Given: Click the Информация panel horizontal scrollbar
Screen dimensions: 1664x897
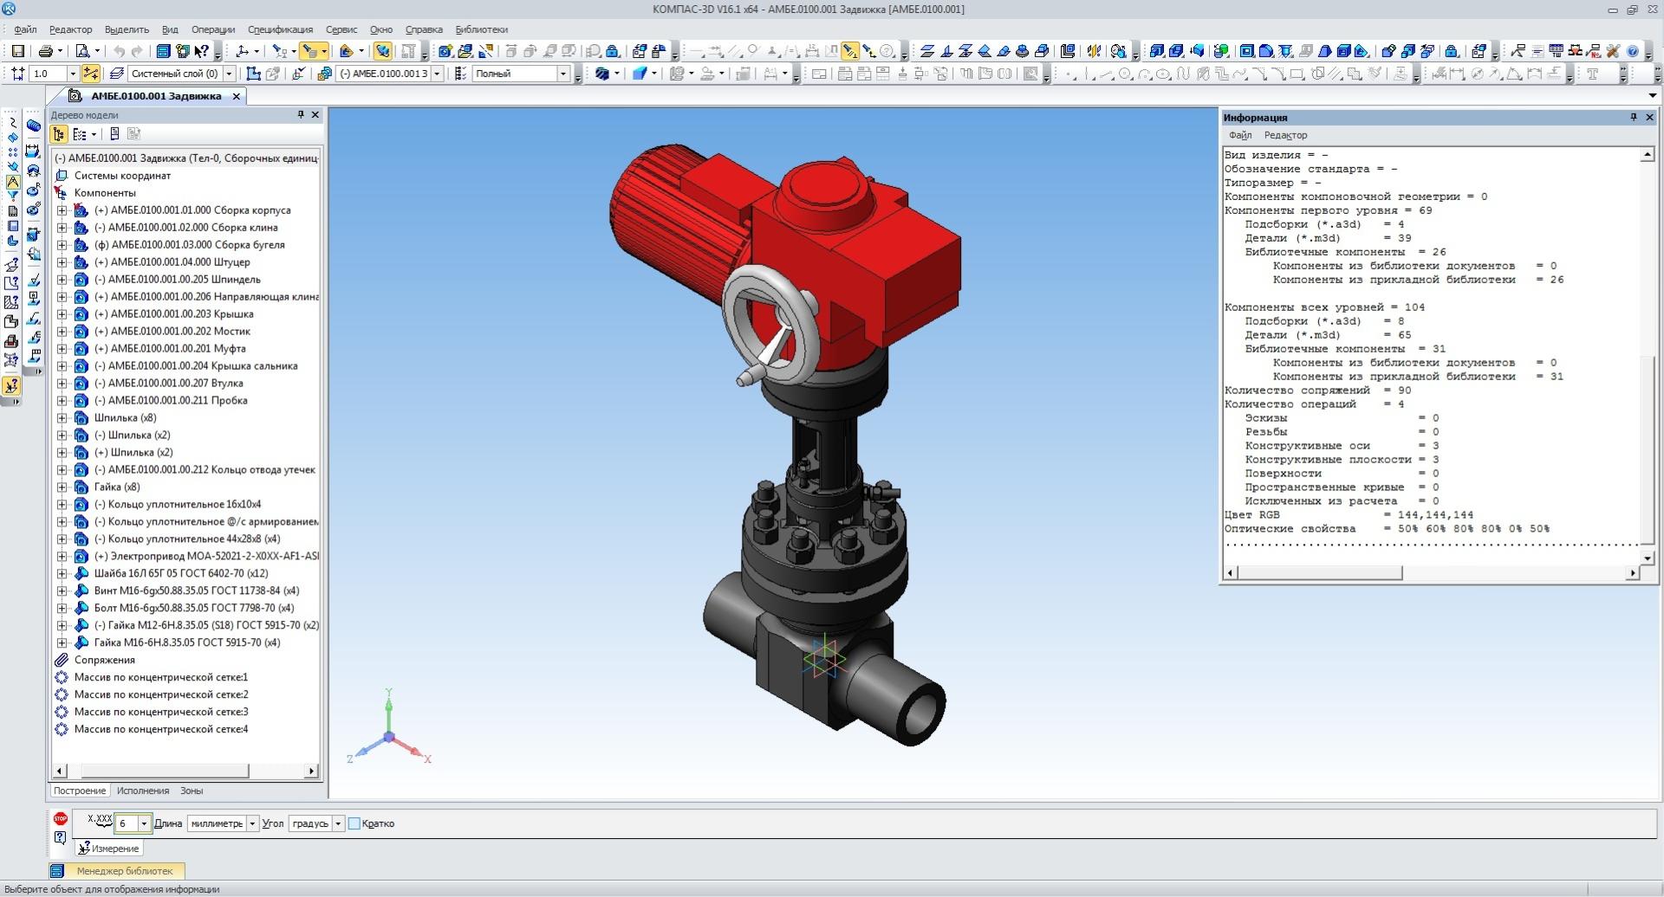Looking at the screenshot, I should [1318, 573].
